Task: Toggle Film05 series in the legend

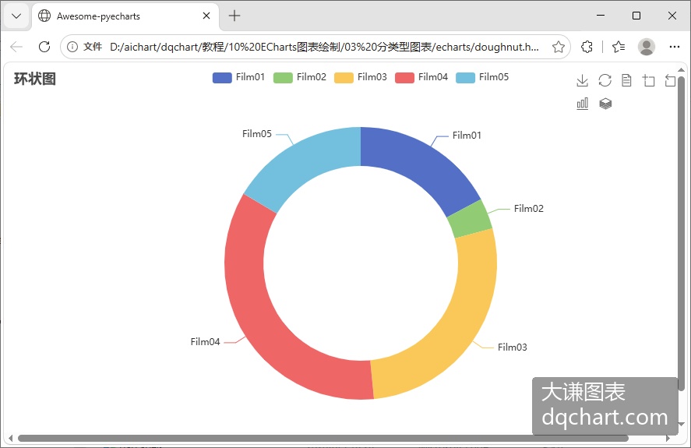Action: click(482, 77)
